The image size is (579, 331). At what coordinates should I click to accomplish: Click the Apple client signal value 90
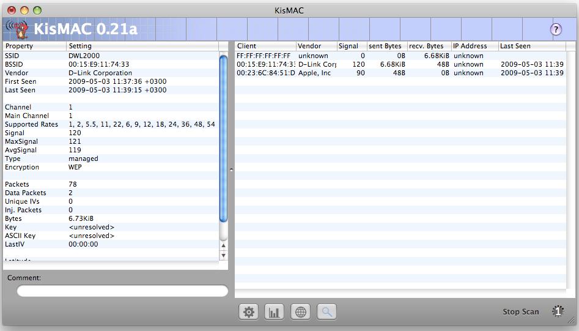[x=360, y=73]
